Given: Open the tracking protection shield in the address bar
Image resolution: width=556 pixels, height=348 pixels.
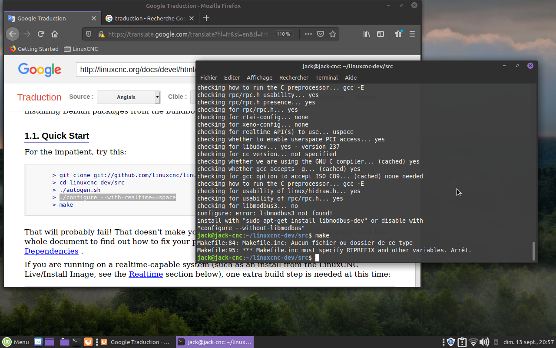Looking at the screenshot, I should pos(89,34).
